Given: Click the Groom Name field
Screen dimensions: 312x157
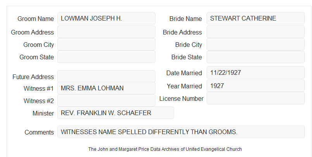Looking at the screenshot, I should coord(106,18).
